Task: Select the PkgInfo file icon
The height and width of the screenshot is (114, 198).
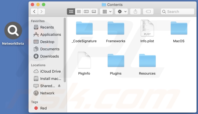Action: pos(84,60)
